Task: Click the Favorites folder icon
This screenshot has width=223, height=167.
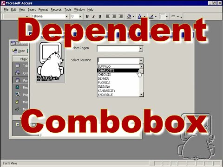Action: (18, 124)
